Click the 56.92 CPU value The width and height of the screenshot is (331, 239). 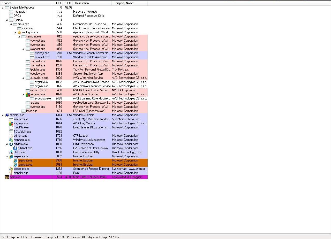69,7
